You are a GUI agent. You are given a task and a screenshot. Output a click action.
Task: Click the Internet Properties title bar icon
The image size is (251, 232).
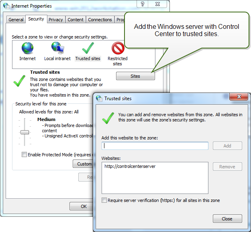tap(6, 6)
